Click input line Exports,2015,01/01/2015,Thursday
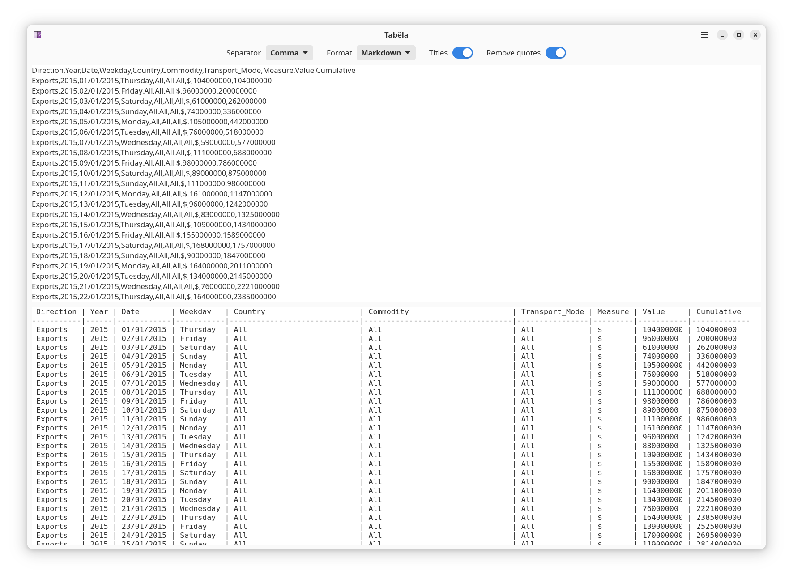The height and width of the screenshot is (579, 793). pos(152,81)
